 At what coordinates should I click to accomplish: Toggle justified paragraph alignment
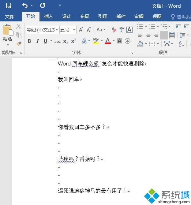click(164, 35)
